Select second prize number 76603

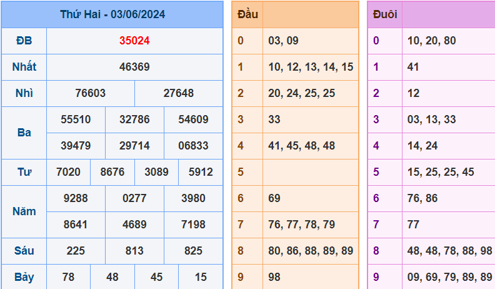pos(90,93)
